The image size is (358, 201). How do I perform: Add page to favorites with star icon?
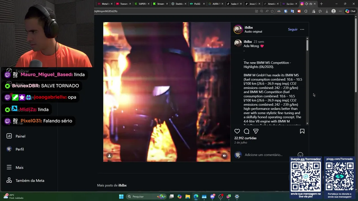[272, 11]
